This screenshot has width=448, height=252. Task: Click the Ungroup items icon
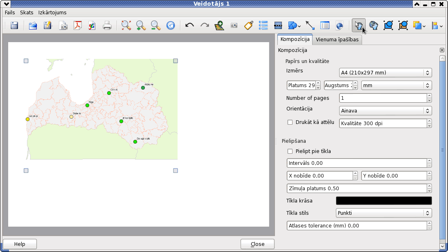point(403,26)
